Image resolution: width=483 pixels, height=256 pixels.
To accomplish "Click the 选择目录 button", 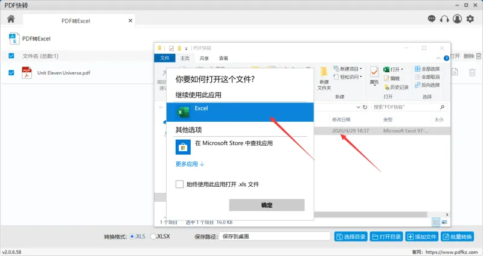I will tap(351, 237).
